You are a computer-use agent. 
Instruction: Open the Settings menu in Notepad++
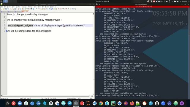click(x=30, y=7)
